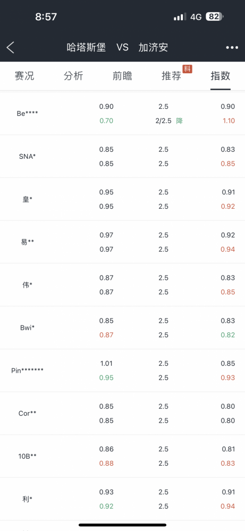The image size is (245, 531).
Task: Open the 推荐 tab
Action: [172, 76]
